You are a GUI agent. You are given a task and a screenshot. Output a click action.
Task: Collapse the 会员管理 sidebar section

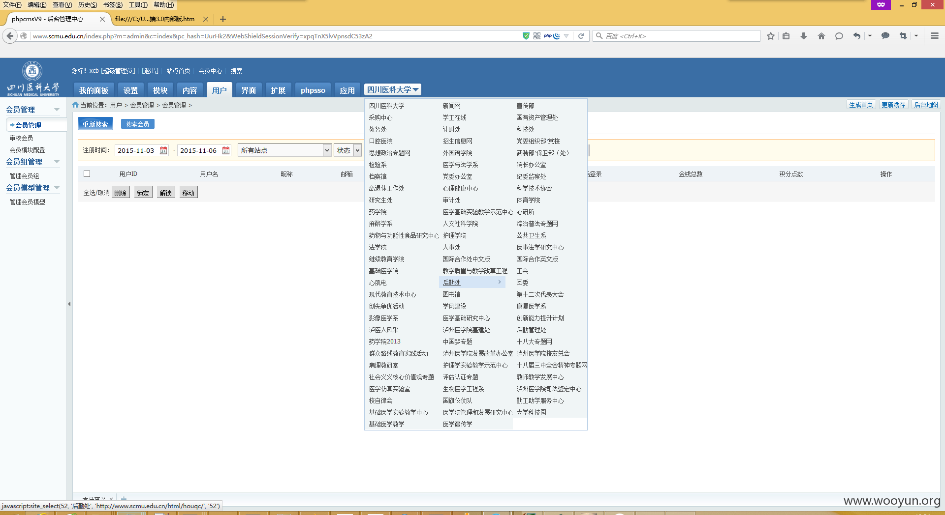coord(57,110)
